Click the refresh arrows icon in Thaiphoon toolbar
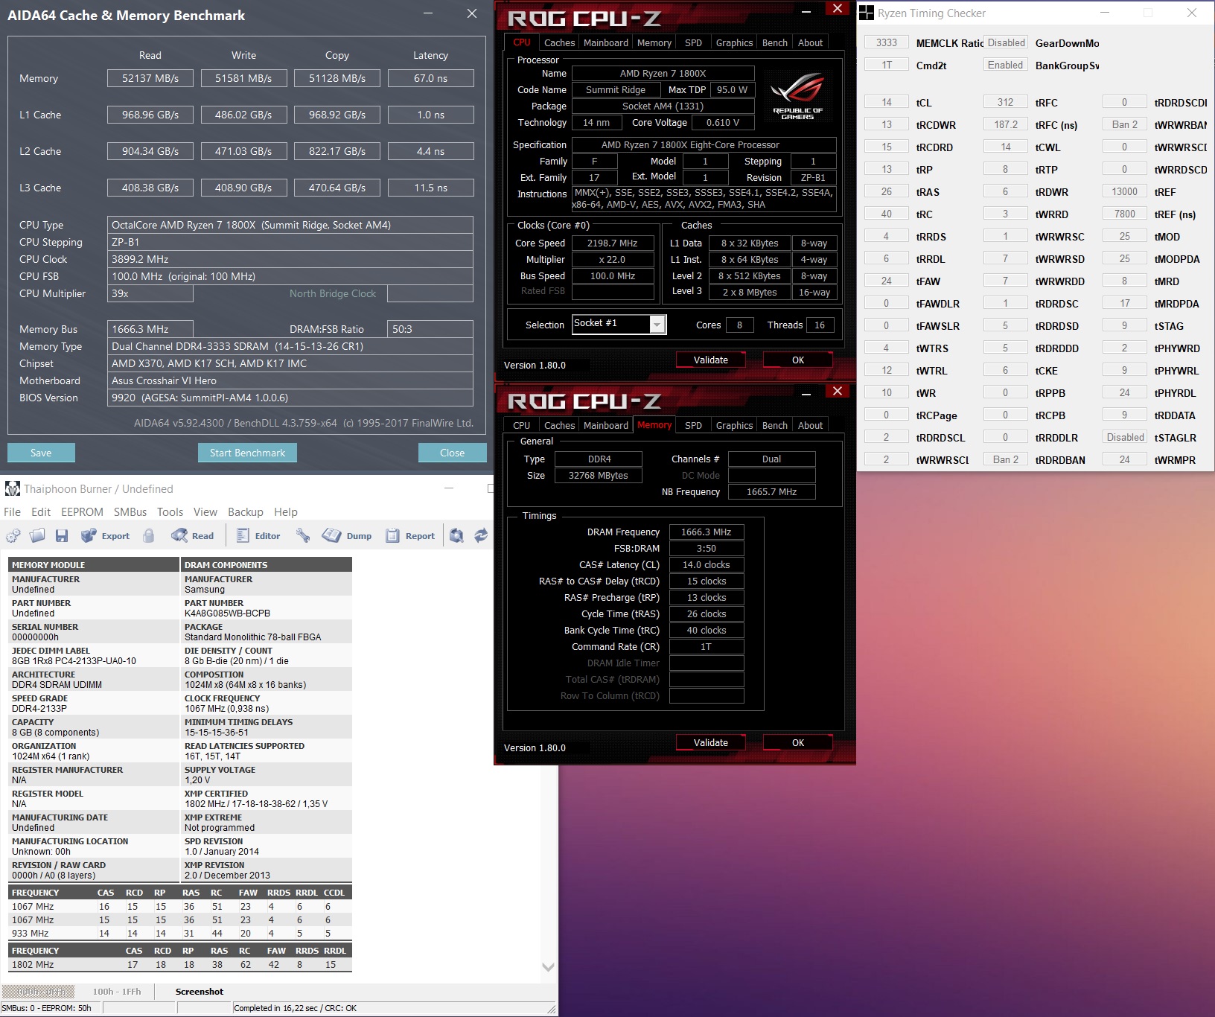 481,535
